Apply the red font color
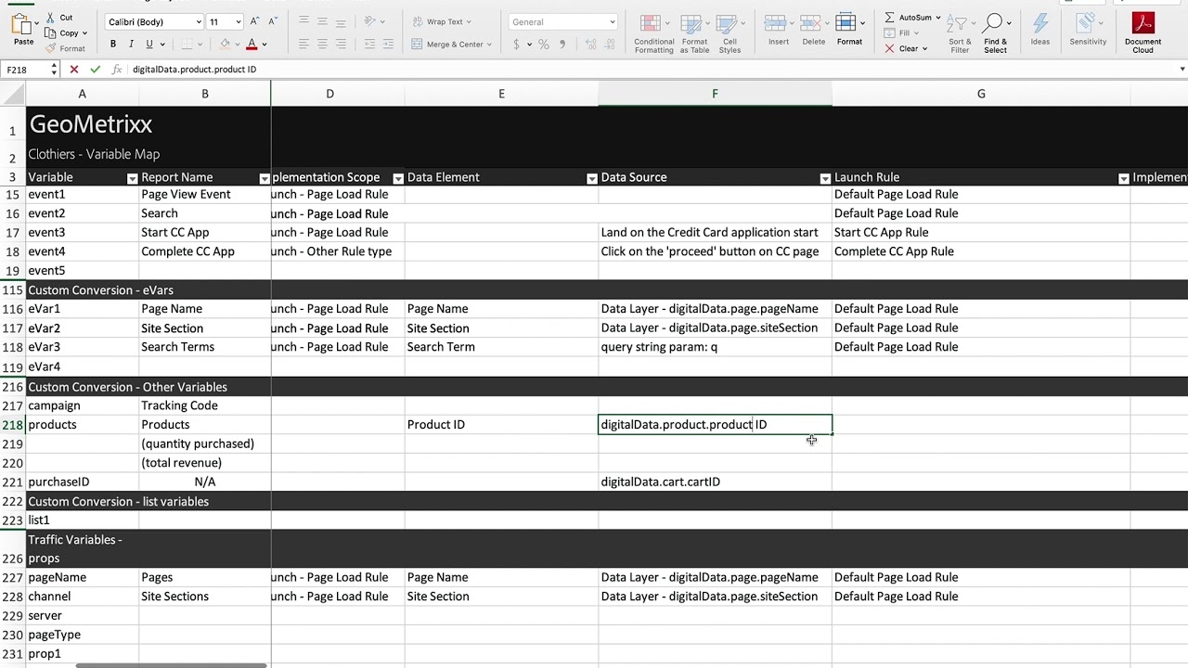This screenshot has height=668, width=1188. point(252,44)
